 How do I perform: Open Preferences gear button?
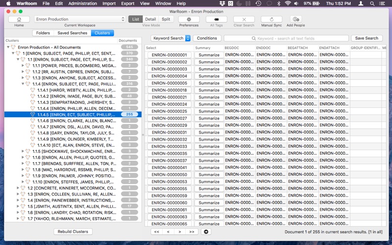(189, 19)
